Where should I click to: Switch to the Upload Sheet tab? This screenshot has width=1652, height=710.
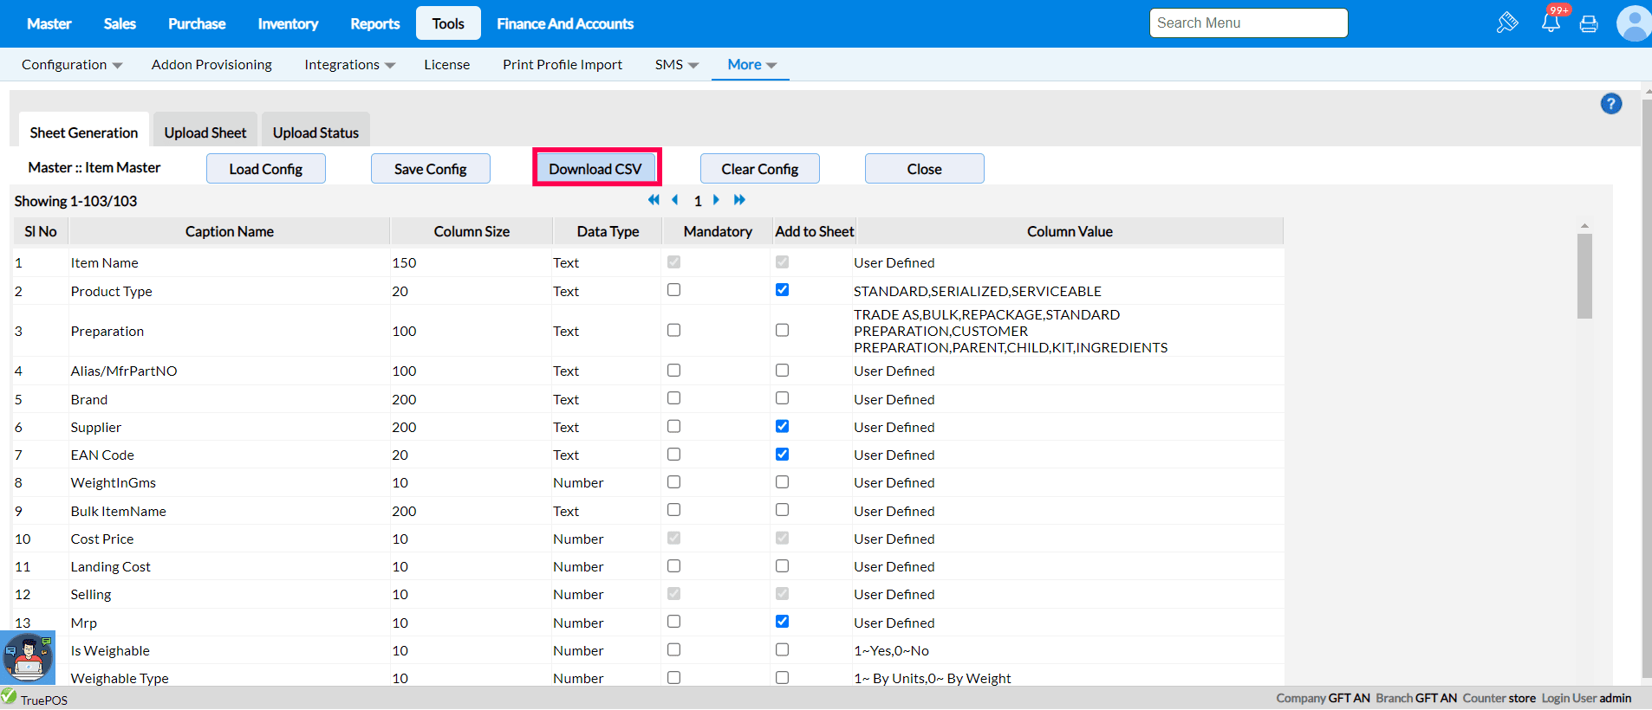tap(205, 132)
